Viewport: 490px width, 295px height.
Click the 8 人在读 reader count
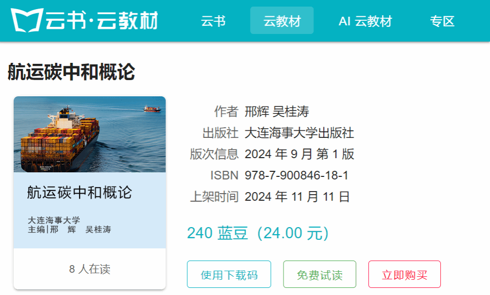tap(90, 269)
